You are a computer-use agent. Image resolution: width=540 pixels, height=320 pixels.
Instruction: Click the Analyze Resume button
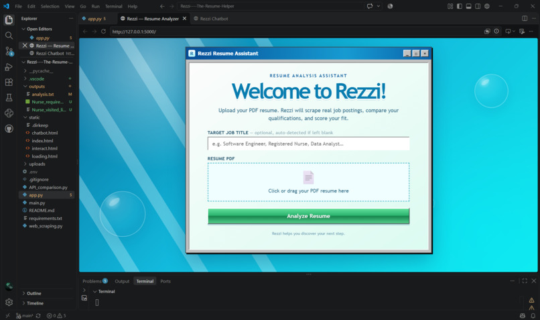(x=309, y=216)
